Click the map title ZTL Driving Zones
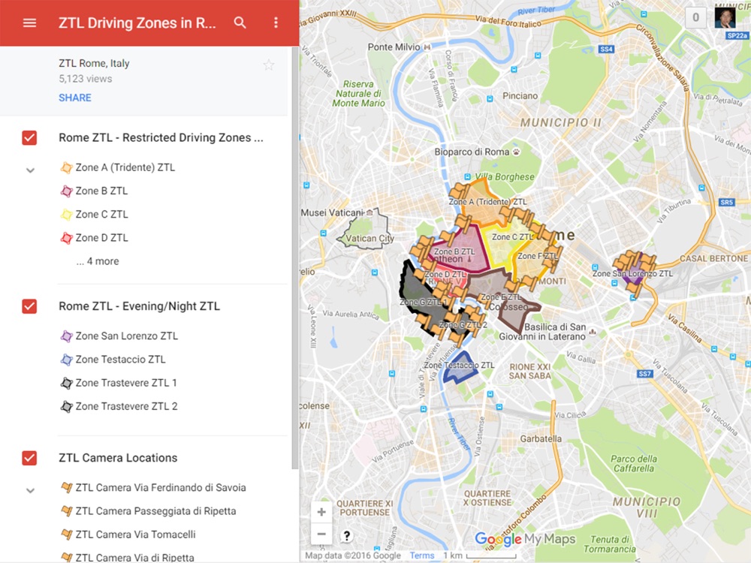The image size is (751, 563). (137, 23)
